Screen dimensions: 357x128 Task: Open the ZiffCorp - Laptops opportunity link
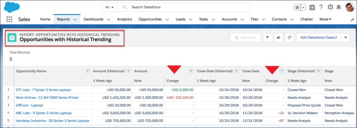[x=29, y=105]
